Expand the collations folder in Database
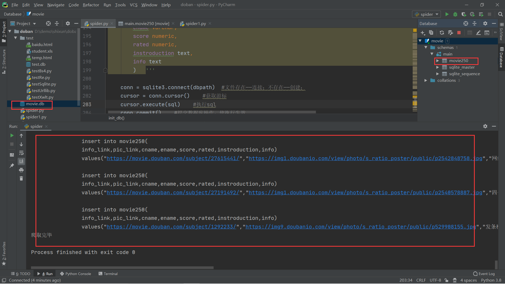Screen dimensions: 505x284 (x=426, y=80)
